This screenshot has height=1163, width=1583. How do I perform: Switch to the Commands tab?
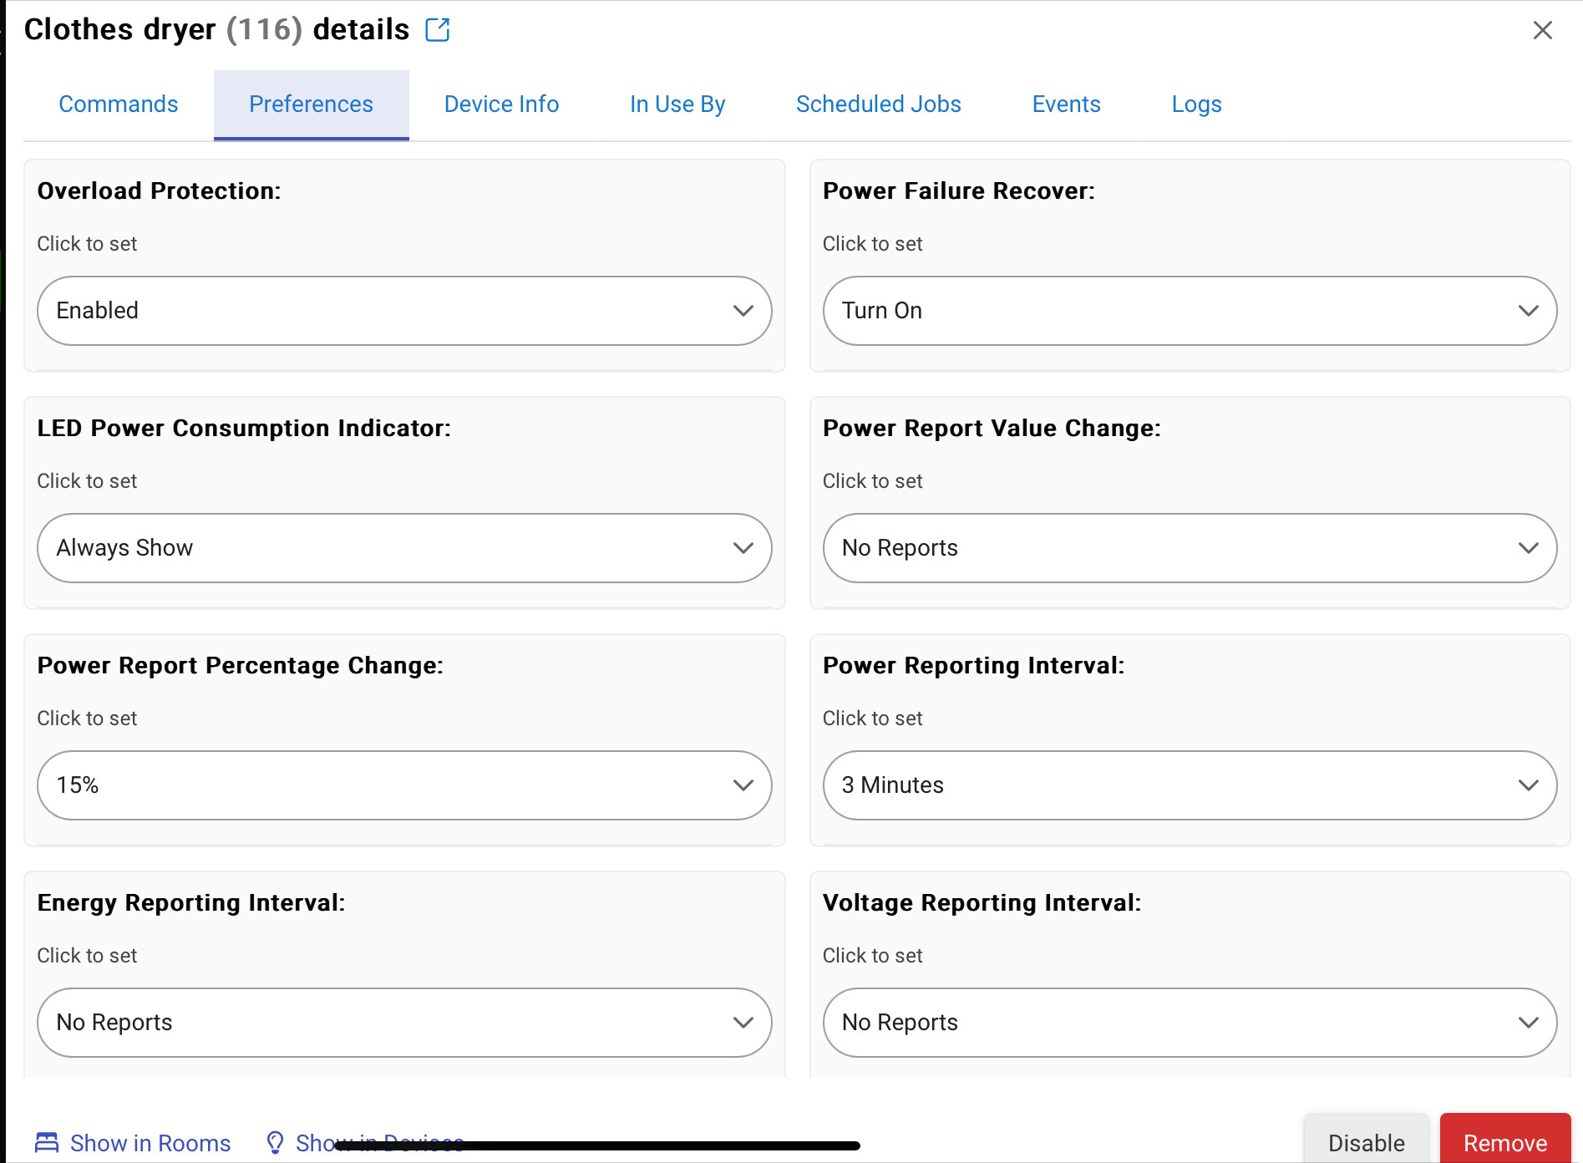[119, 104]
